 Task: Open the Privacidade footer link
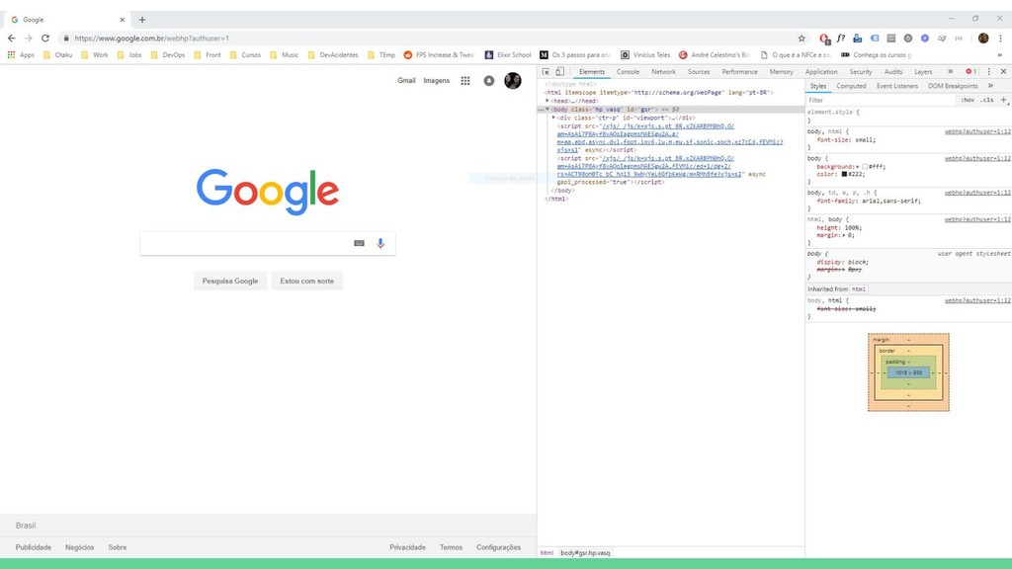(407, 547)
